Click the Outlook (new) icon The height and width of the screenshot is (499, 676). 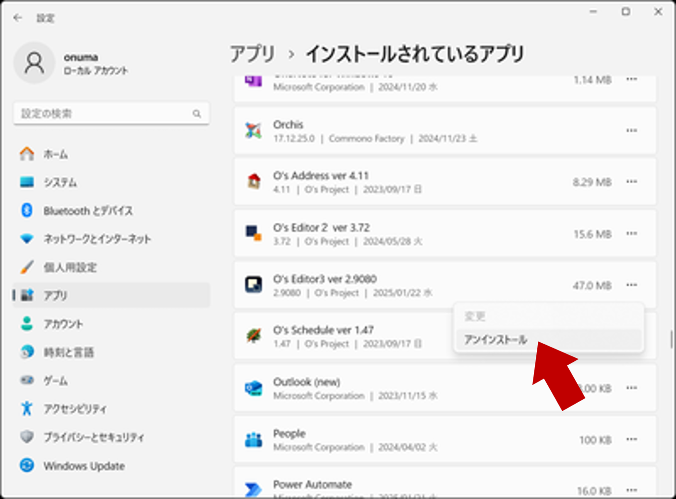(254, 388)
